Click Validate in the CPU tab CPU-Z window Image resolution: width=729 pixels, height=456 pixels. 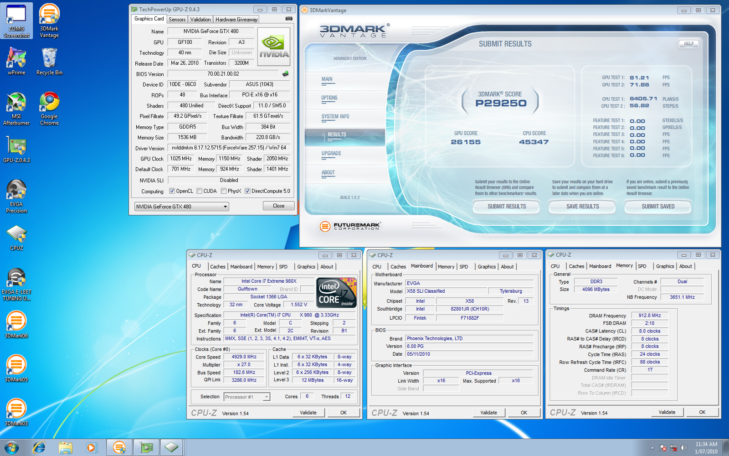[x=308, y=413]
